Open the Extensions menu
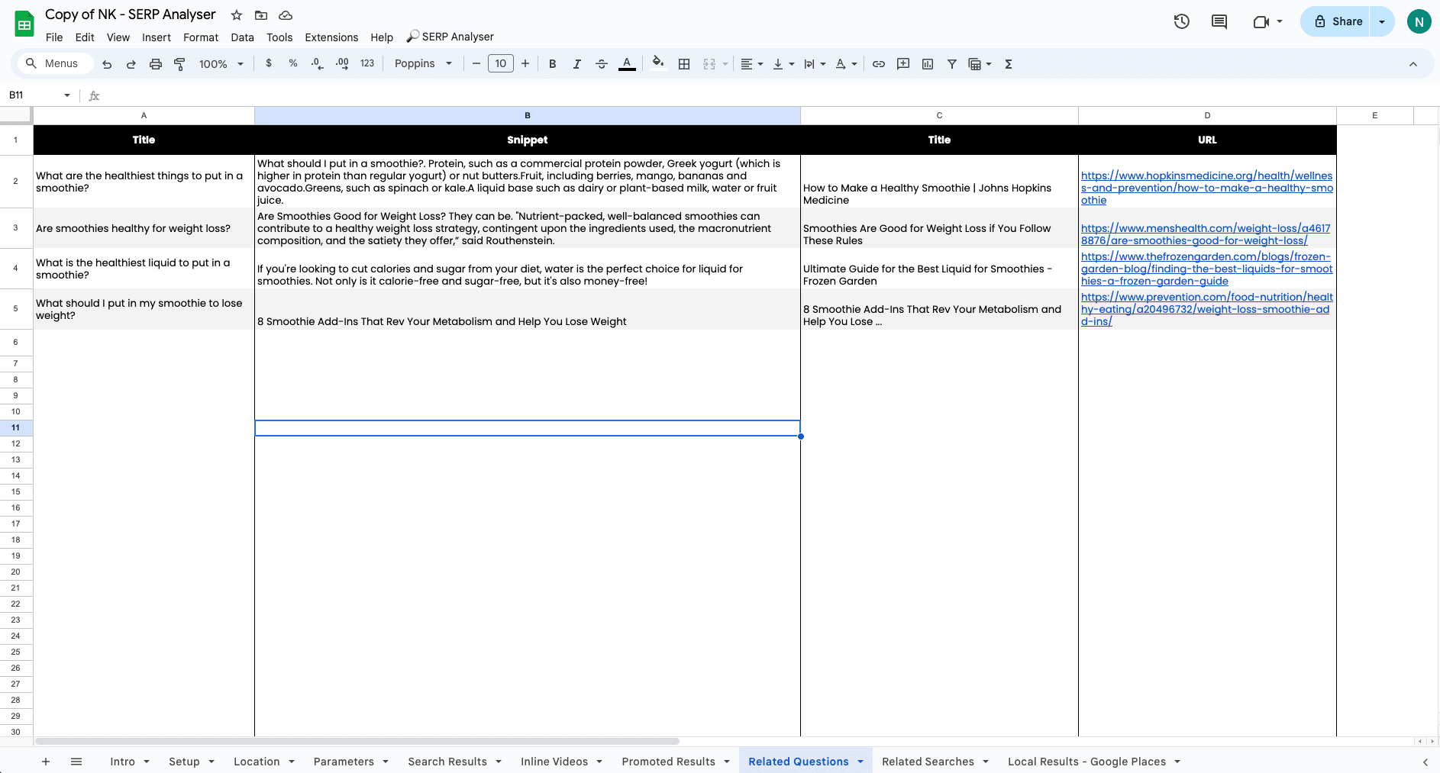 [331, 37]
